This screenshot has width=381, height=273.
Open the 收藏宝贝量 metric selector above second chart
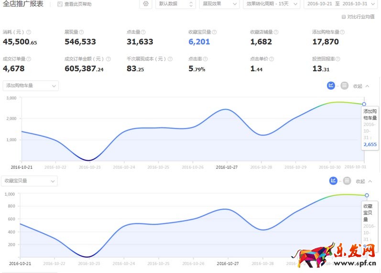coord(30,181)
